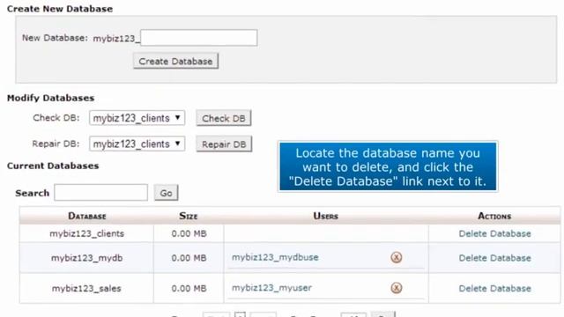
Task: Click the Current Databases heading
Action: [53, 166]
